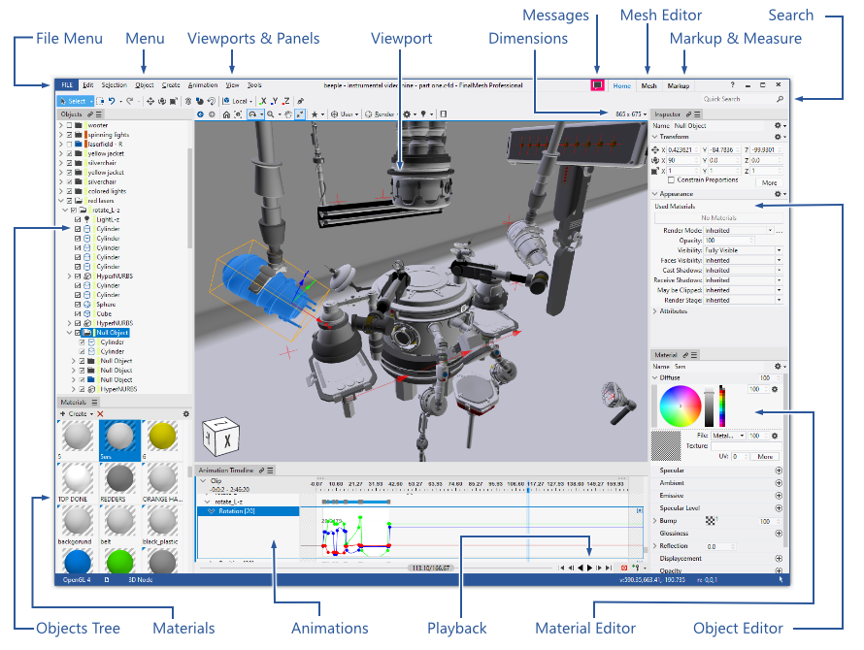Toggle checkbox for woofer object

pos(70,125)
